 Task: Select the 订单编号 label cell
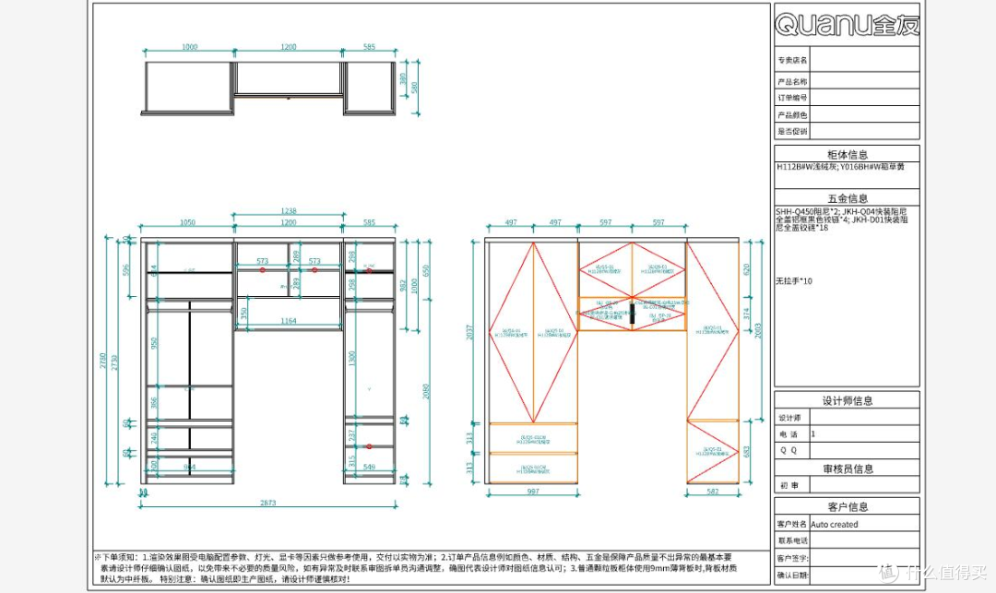[792, 98]
